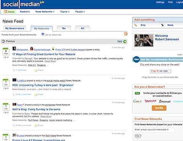Open social network marketing tag link
183x141 pixels.
tap(61, 120)
